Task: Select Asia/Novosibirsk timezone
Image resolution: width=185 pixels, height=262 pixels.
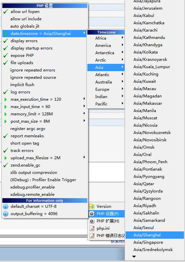Action: [x=155, y=140]
